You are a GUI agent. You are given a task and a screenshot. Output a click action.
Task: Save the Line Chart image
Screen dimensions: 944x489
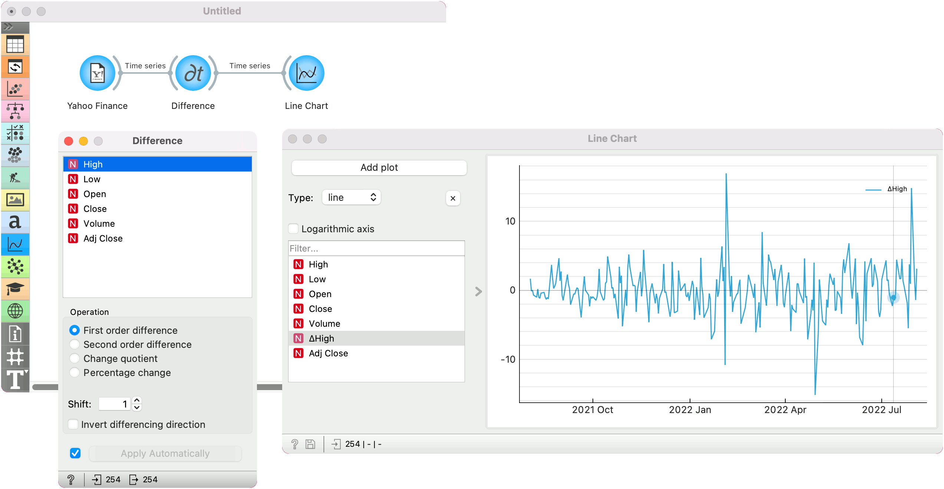[310, 444]
